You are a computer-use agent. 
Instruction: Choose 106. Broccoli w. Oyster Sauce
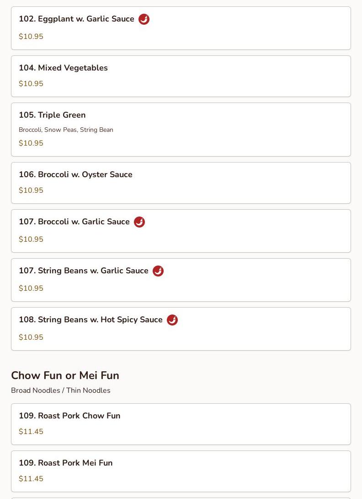point(75,174)
